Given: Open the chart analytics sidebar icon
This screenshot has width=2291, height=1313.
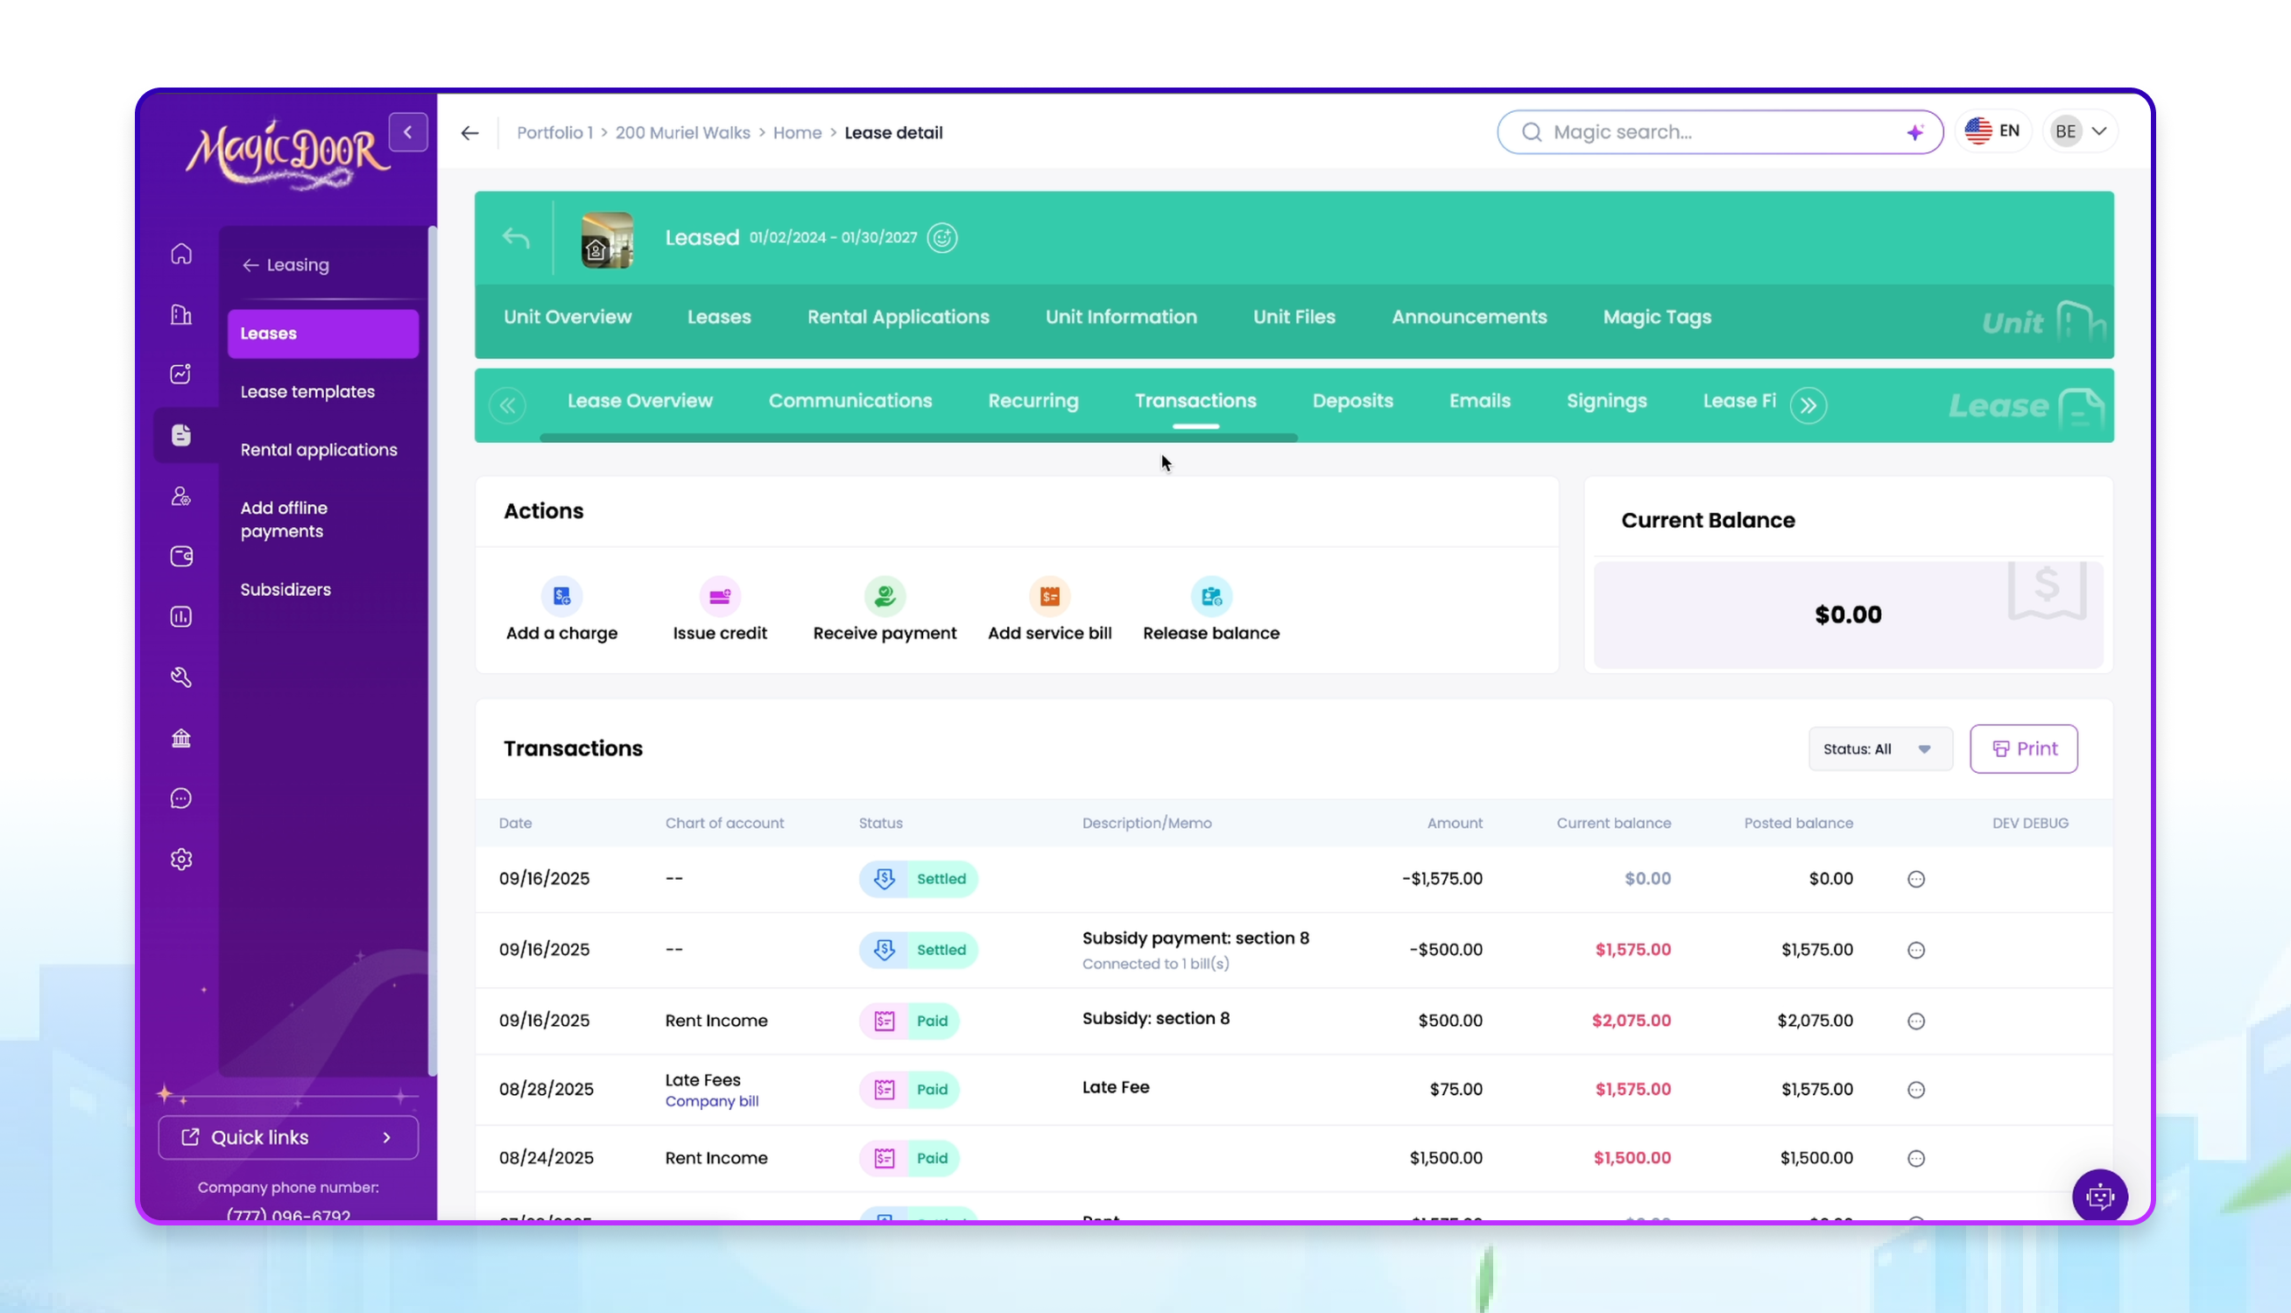Looking at the screenshot, I should 181,374.
